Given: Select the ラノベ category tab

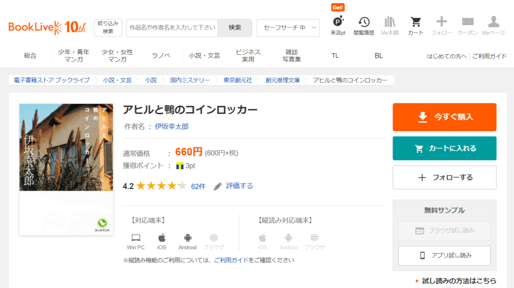Looking at the screenshot, I should 161,56.
